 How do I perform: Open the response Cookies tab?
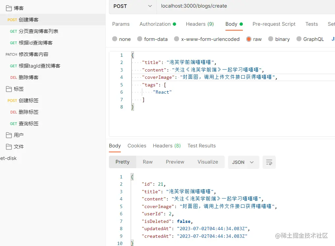(x=137, y=146)
